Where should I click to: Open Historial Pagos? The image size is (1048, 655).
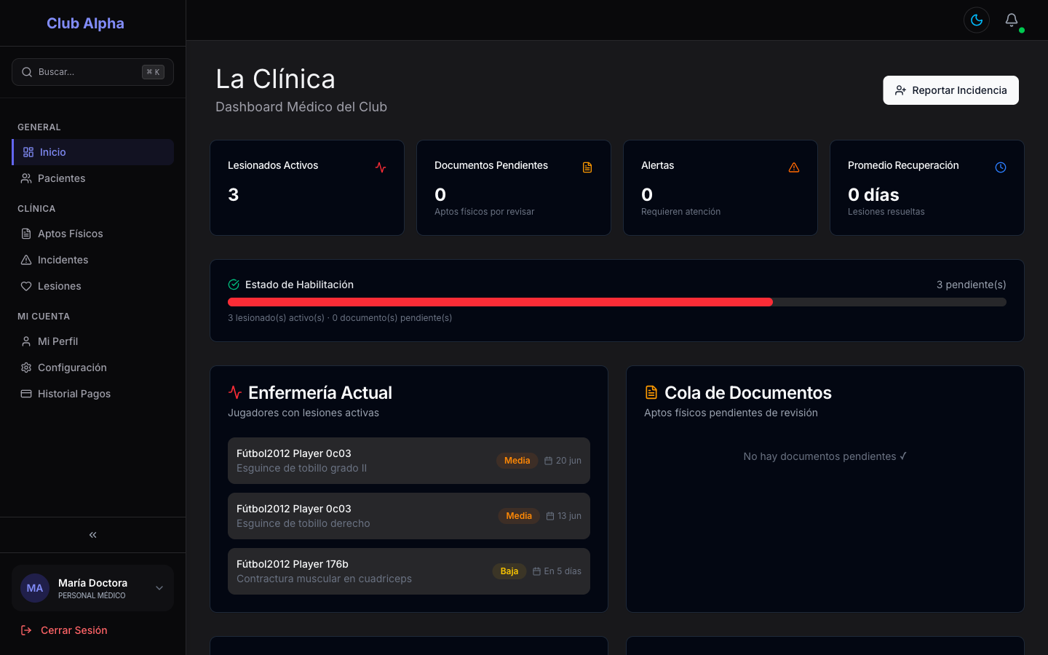tap(92, 394)
